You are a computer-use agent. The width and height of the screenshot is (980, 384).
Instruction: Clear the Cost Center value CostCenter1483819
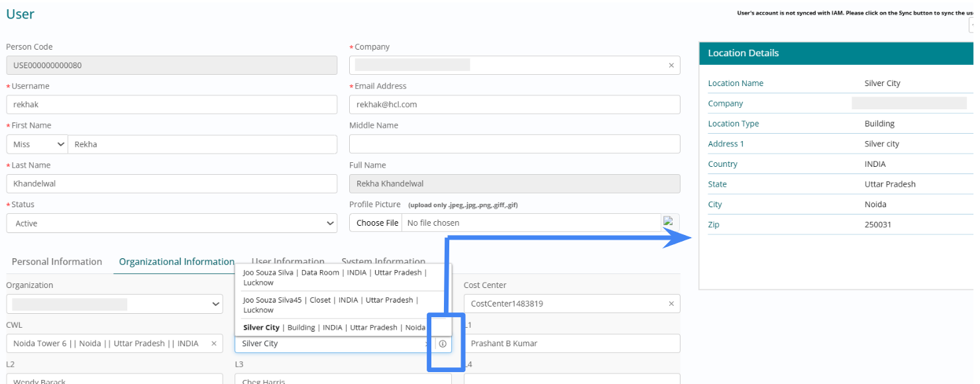(x=671, y=304)
